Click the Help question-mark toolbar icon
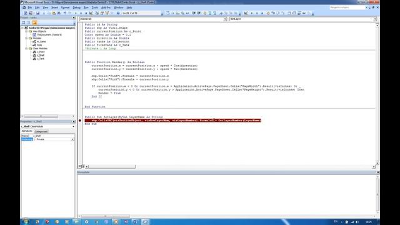The image size is (400, 225). click(x=118, y=13)
